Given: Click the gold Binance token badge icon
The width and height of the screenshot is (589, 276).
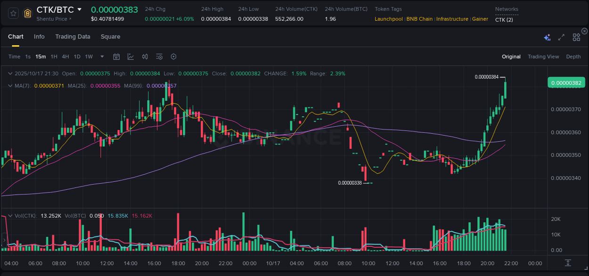Looking at the screenshot, I should (x=27, y=13).
